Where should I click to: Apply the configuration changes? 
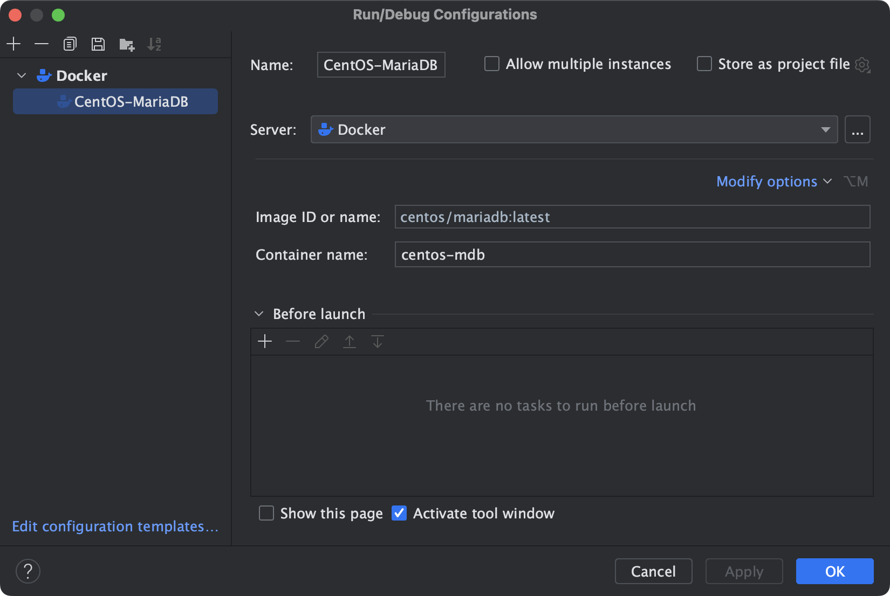point(744,571)
